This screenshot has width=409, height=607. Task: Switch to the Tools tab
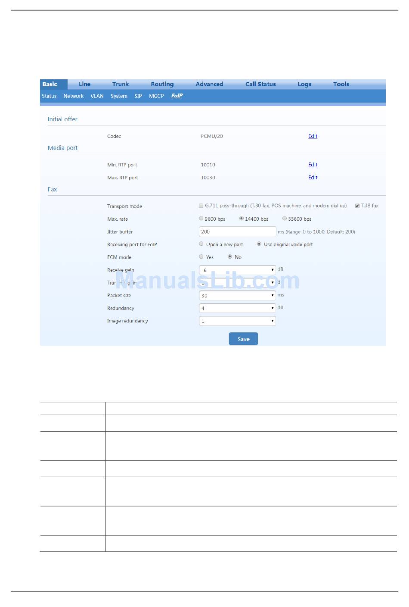tap(341, 84)
